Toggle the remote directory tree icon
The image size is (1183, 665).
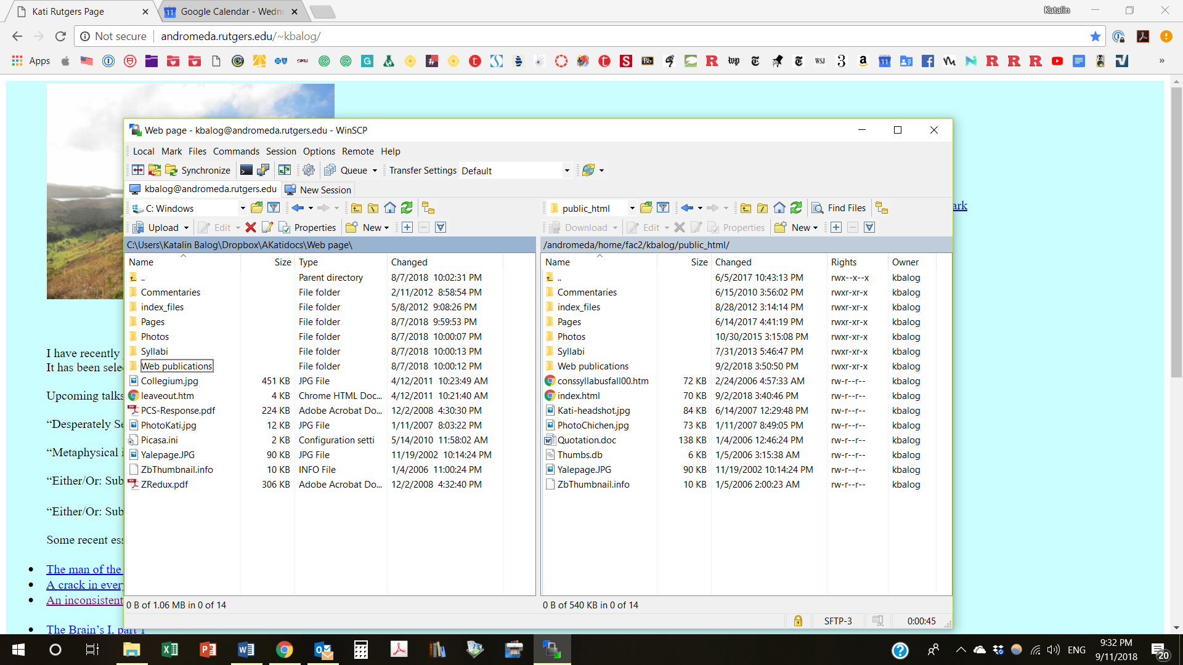pyautogui.click(x=882, y=208)
